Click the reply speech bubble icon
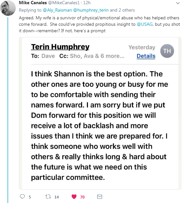Screen dimensions: 189x203 tap(22, 197)
